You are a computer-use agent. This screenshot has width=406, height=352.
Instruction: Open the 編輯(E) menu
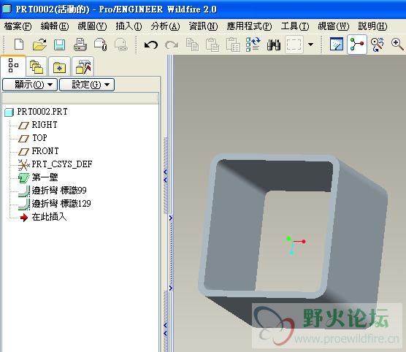[x=55, y=26]
